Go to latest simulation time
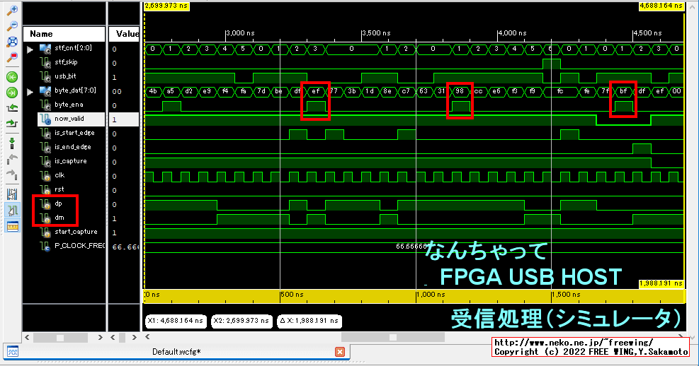This screenshot has height=366, width=699. tap(12, 93)
